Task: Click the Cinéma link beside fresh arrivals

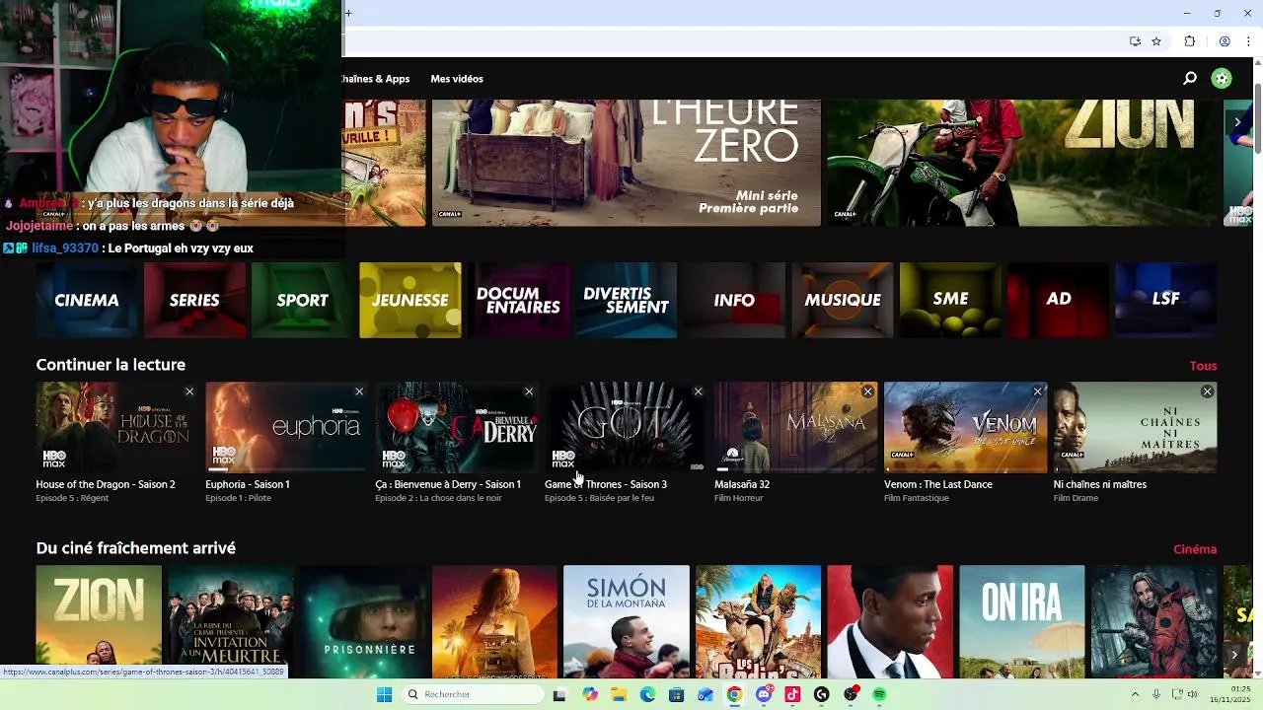Action: click(x=1195, y=549)
